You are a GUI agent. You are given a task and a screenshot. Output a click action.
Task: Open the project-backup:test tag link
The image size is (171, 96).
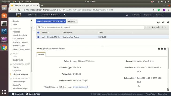80,87
